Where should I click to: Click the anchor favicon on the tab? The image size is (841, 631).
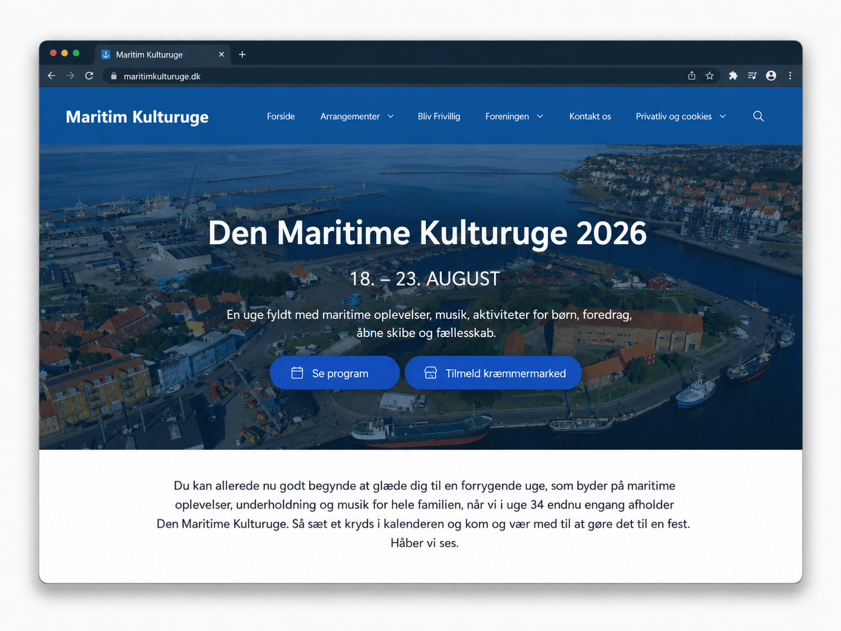pos(106,55)
